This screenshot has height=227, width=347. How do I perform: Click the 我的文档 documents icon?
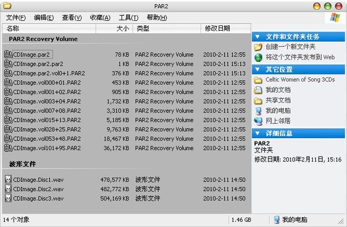(258, 90)
